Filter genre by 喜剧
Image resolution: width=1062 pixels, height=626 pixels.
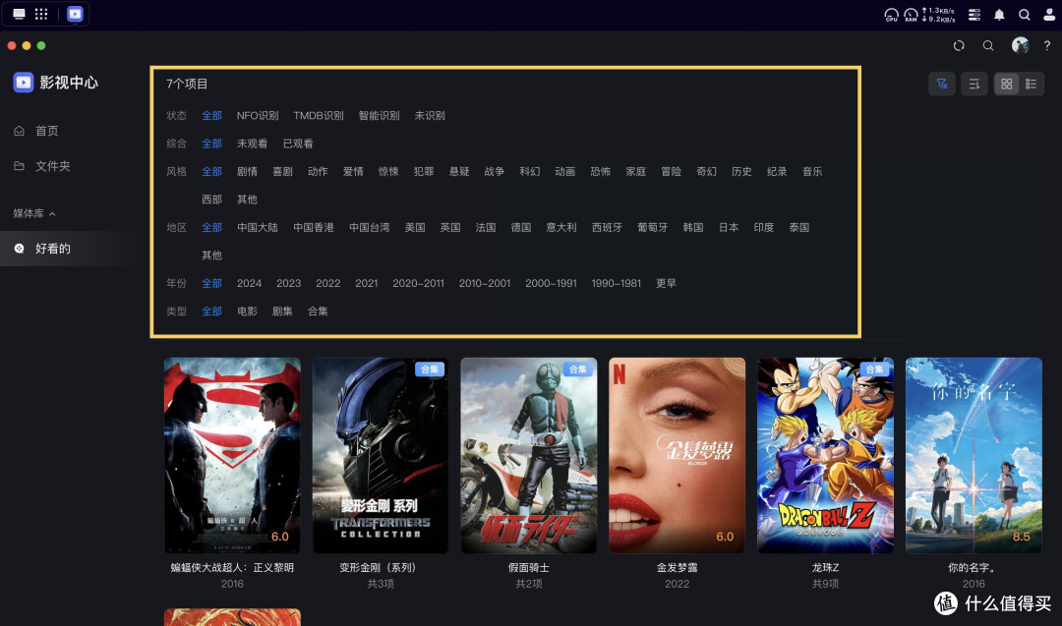pyautogui.click(x=282, y=172)
